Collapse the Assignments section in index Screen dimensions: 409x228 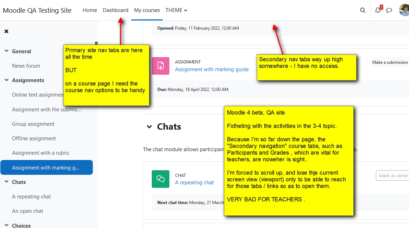point(6,80)
